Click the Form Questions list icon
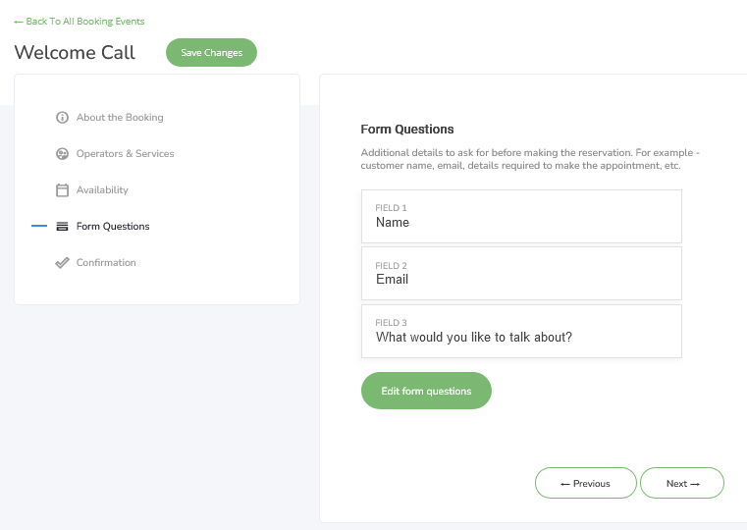 [x=63, y=226]
